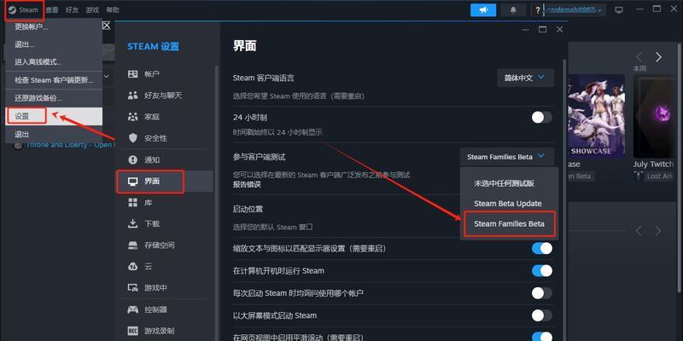
Task: Click the 库 grid icon
Action: pos(132,202)
